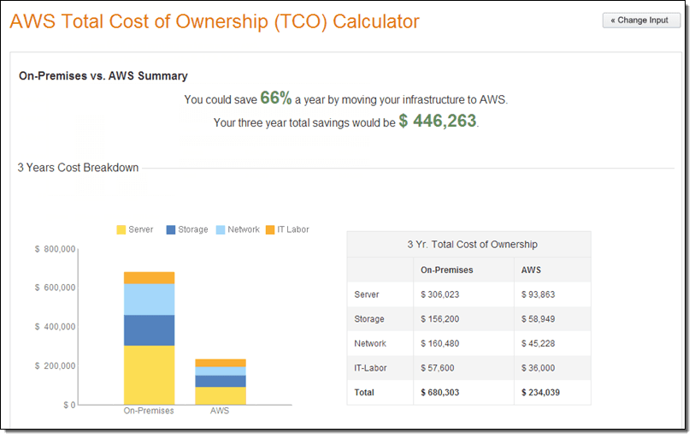Select the IT-Labor row label in table

coord(370,367)
